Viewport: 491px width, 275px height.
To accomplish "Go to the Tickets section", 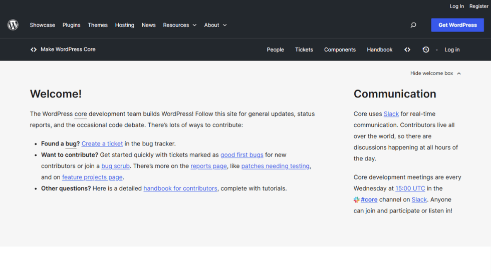I will coord(304,49).
